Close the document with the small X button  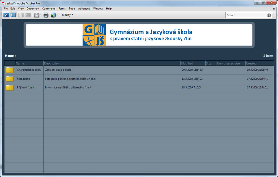tap(274, 9)
